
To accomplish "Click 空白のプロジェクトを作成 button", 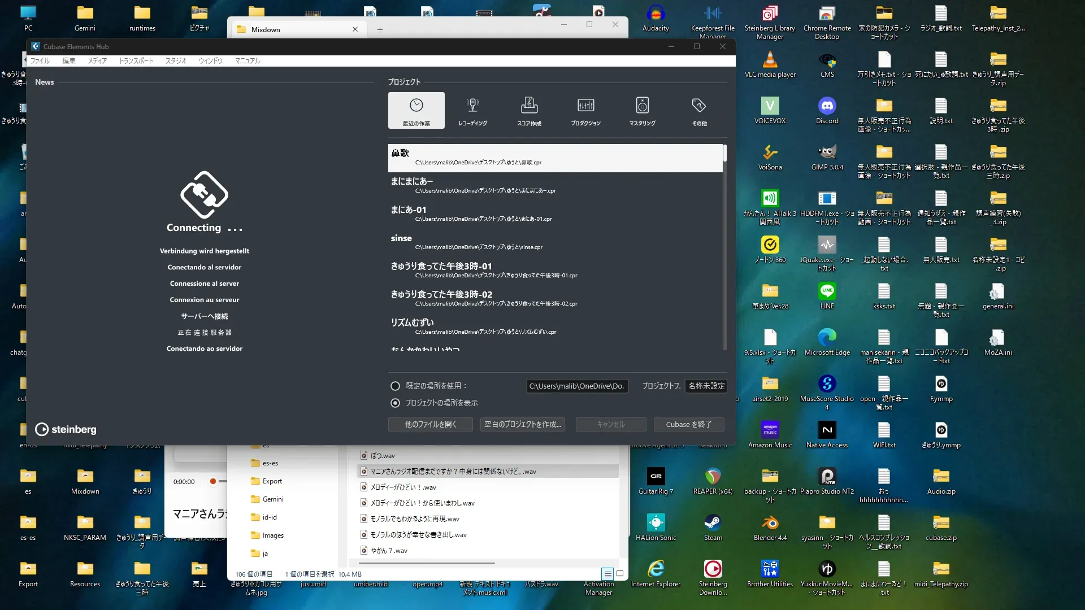I will (523, 424).
